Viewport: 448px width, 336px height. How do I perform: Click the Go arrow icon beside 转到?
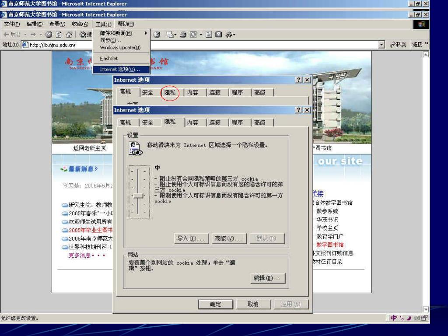pyautogui.click(x=393, y=45)
